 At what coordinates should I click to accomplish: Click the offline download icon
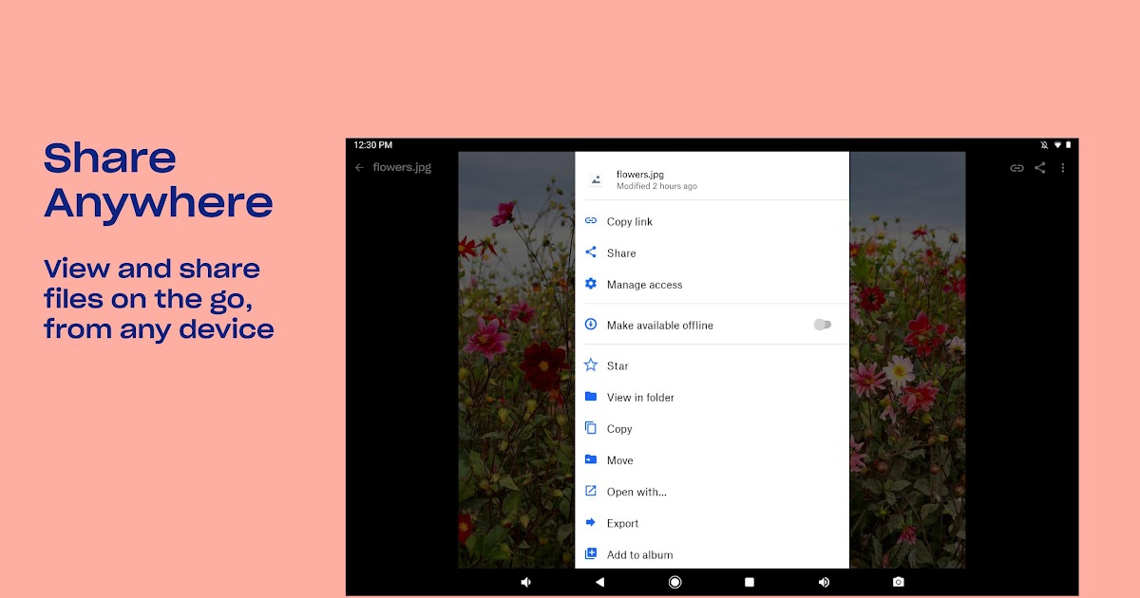pos(591,325)
